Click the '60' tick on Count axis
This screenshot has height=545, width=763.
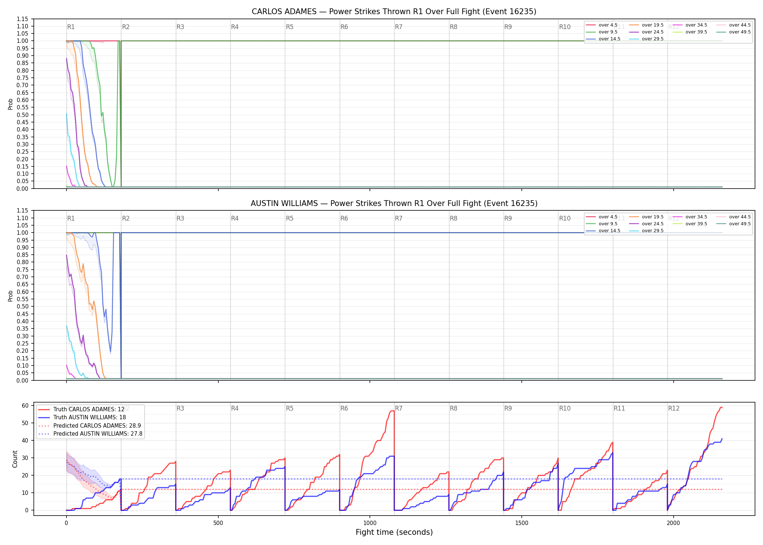pos(25,405)
